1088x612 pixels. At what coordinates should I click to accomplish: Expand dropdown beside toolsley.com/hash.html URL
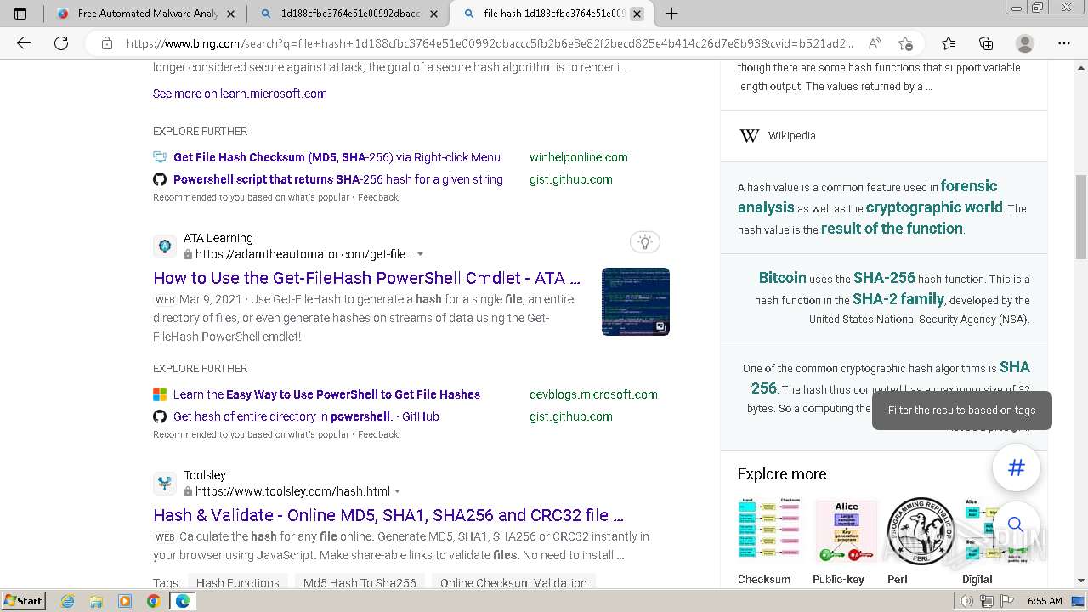click(397, 491)
